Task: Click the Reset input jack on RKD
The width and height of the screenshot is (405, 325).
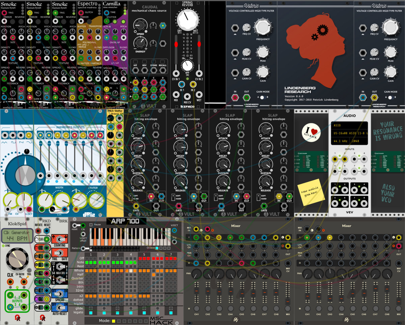Action: [x=47, y=231]
